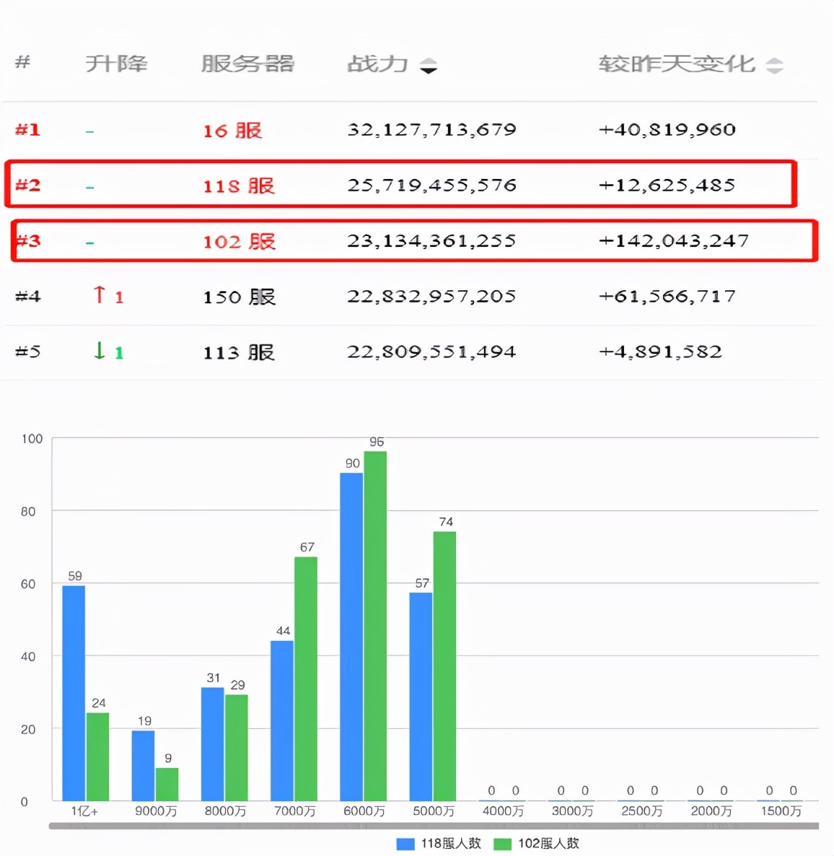Toggle the blue 118服人数 legend swatch

click(405, 844)
